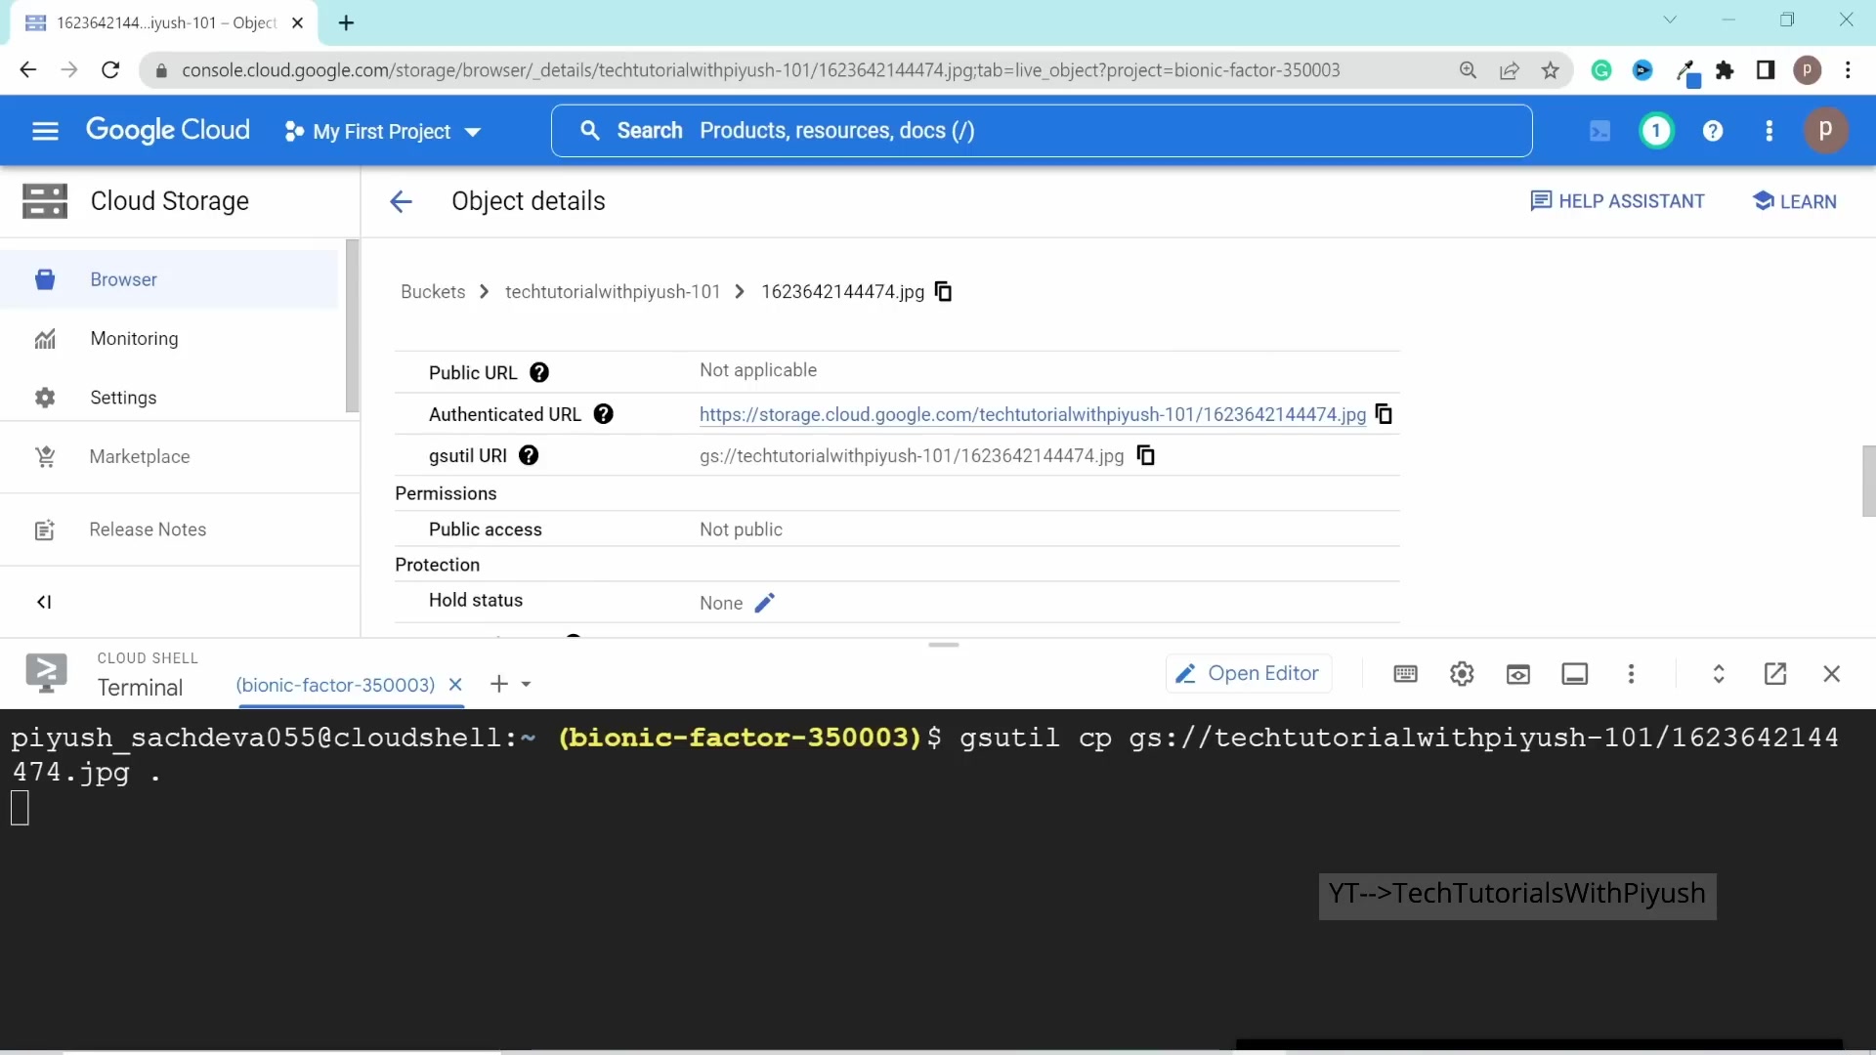
Task: Open Settings in the Cloud Storage sidebar
Action: point(169,398)
